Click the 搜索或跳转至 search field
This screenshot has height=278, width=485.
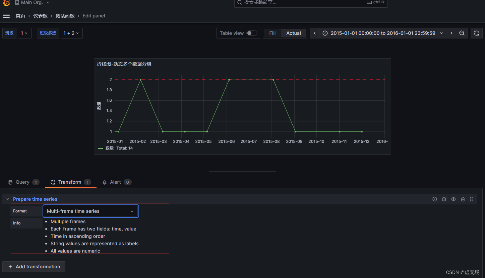click(311, 3)
